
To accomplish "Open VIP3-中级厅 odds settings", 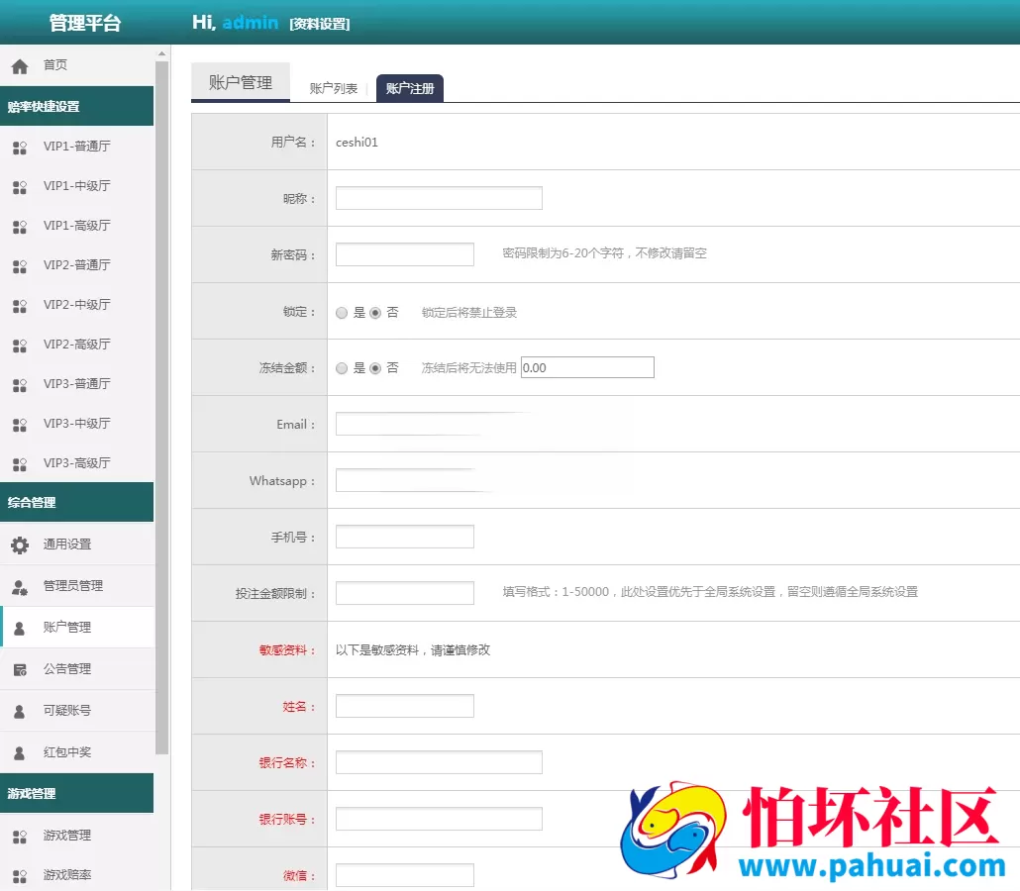I will pos(77,424).
